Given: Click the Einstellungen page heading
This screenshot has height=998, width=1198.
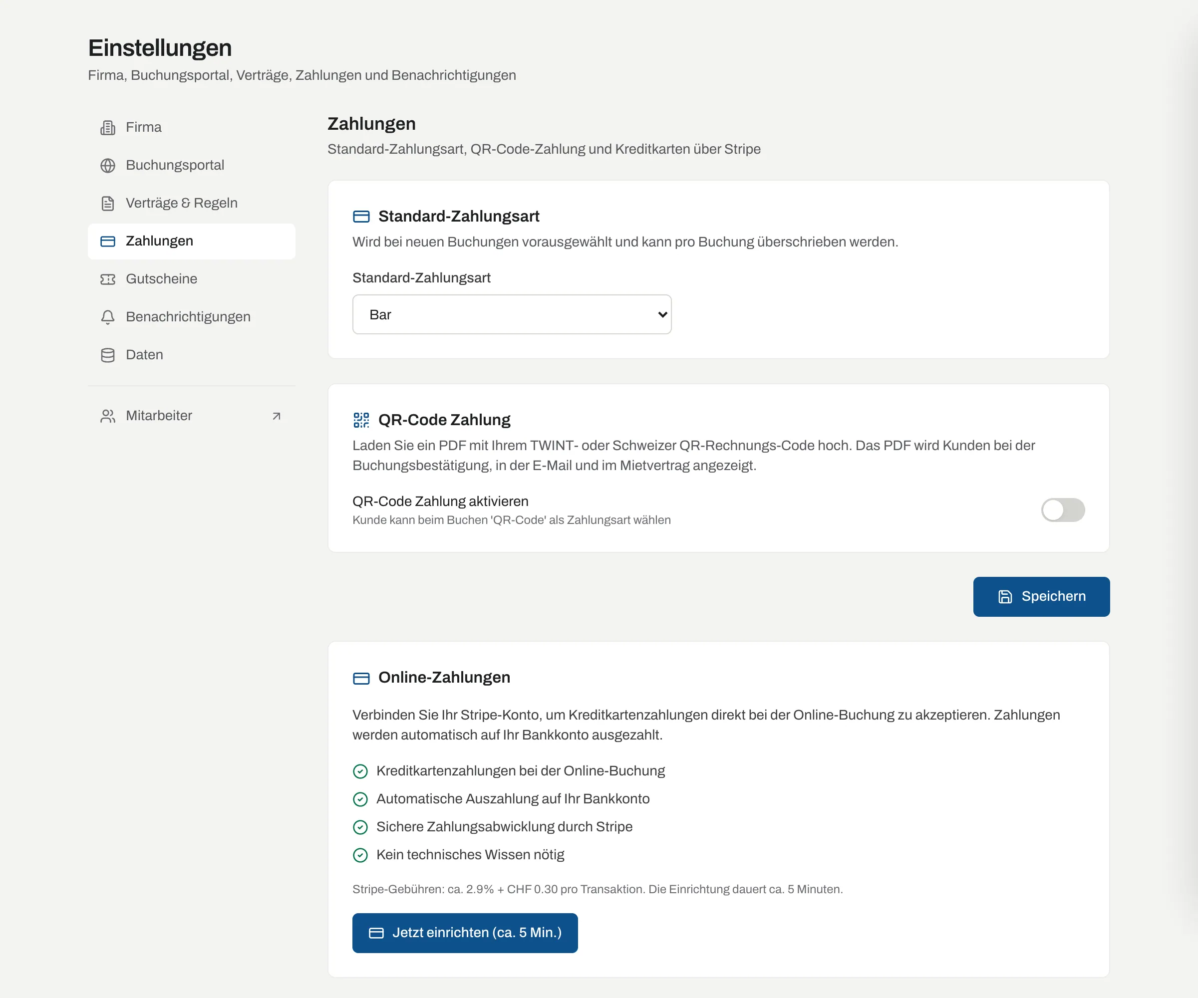Looking at the screenshot, I should pos(160,48).
